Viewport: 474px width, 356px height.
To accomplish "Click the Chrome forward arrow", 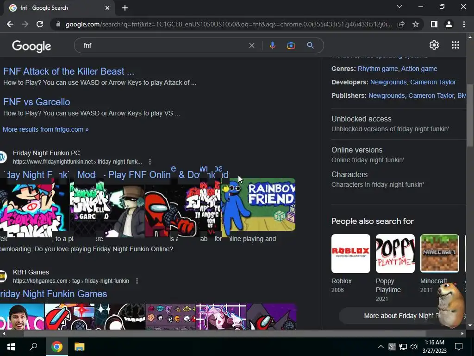I will point(25,24).
